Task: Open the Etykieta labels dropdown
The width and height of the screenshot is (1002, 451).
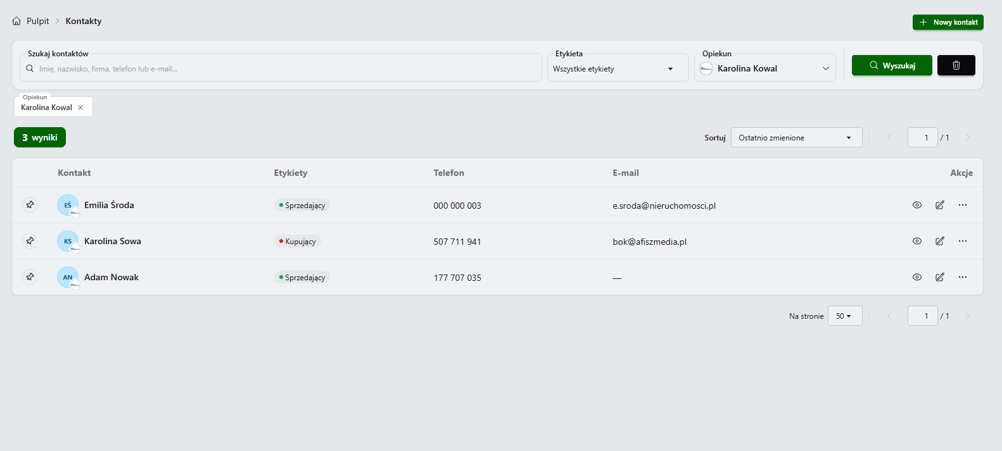Action: click(618, 68)
